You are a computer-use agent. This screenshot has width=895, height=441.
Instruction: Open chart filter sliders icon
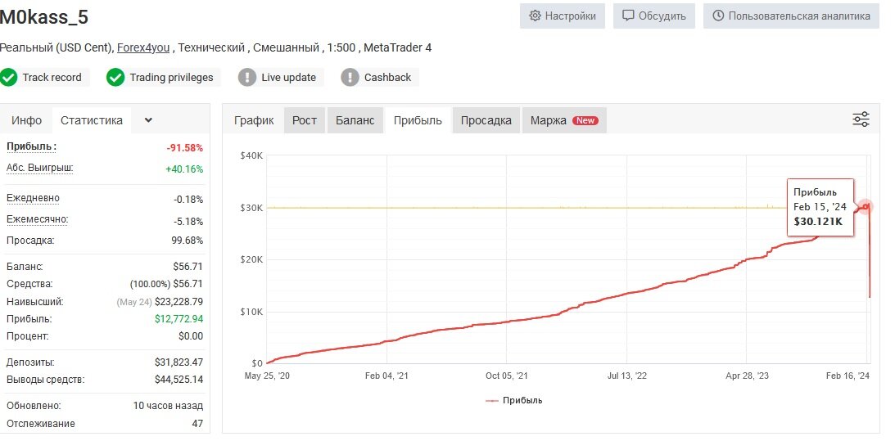[x=861, y=119]
